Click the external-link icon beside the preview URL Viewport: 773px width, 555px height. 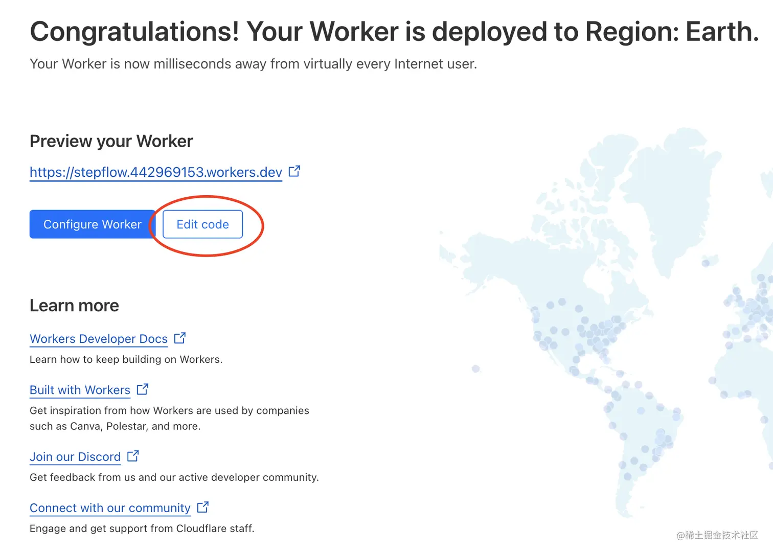pyautogui.click(x=294, y=171)
